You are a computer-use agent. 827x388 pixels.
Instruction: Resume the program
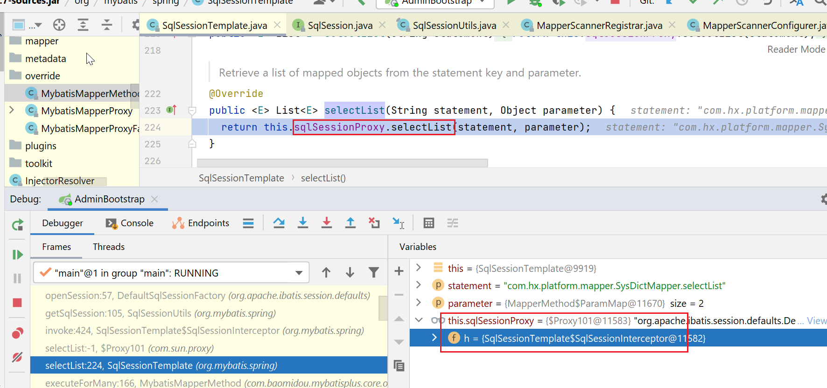pyautogui.click(x=18, y=255)
